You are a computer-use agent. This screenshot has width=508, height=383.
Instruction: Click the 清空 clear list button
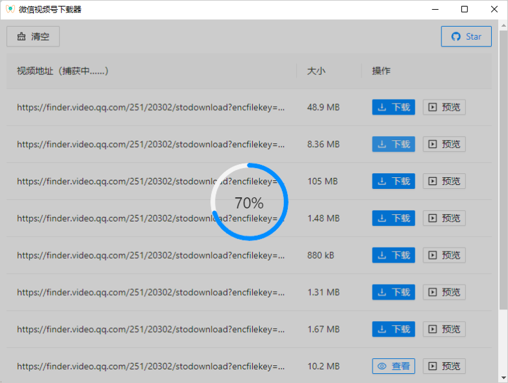pyautogui.click(x=33, y=36)
